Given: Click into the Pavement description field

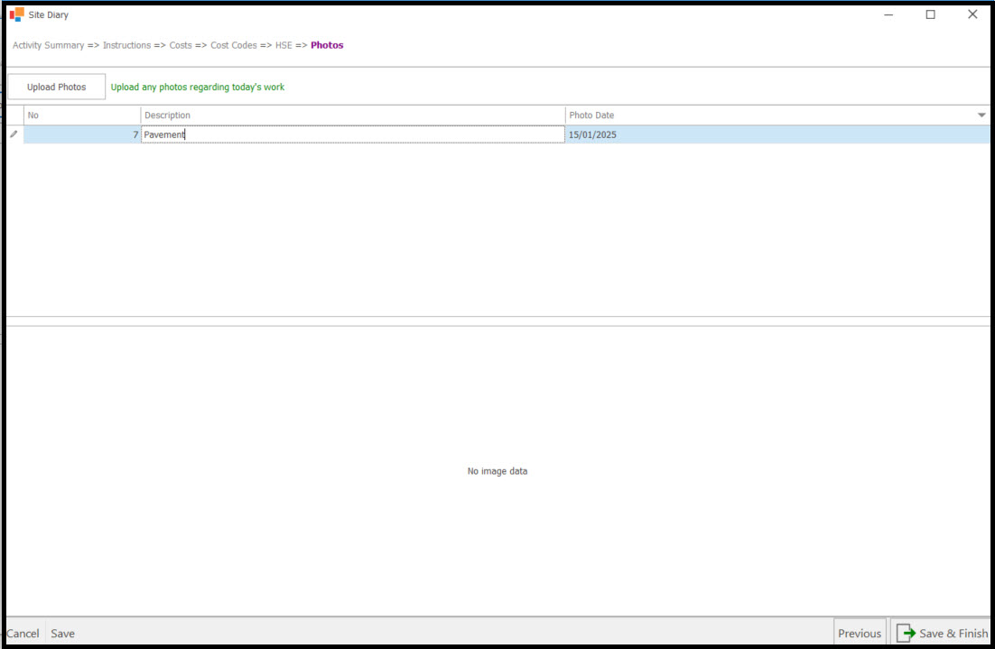Looking at the screenshot, I should pos(352,134).
